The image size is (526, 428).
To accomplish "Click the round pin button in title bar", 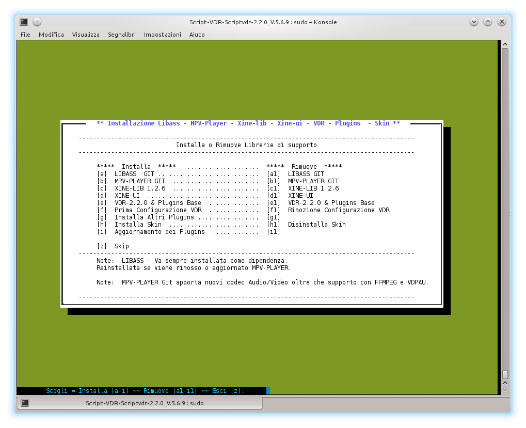I will (37, 22).
